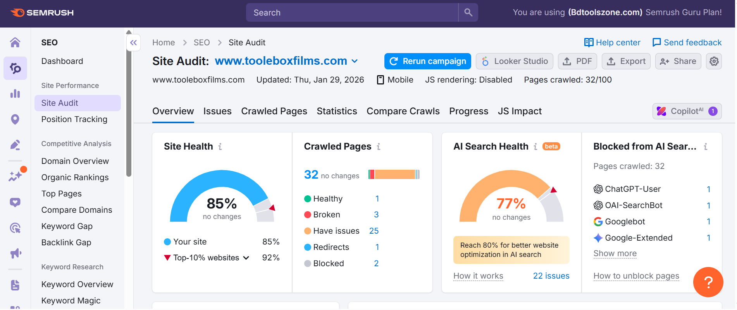Open the Crawled Pages tab
Image resolution: width=737 pixels, height=310 pixels.
pyautogui.click(x=274, y=111)
